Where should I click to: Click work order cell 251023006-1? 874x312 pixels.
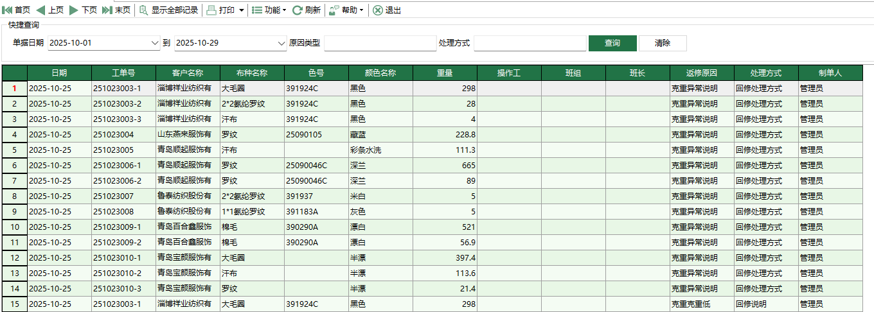[x=124, y=165]
